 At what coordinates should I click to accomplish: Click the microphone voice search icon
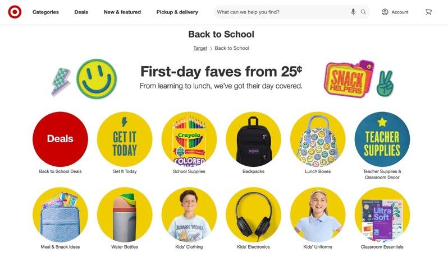tap(353, 12)
